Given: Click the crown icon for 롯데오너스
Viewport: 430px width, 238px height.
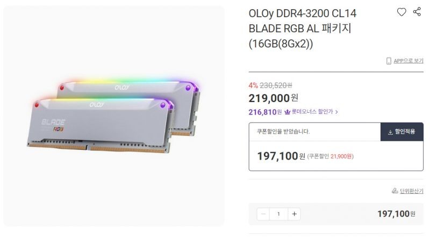Looking at the screenshot, I should point(287,112).
